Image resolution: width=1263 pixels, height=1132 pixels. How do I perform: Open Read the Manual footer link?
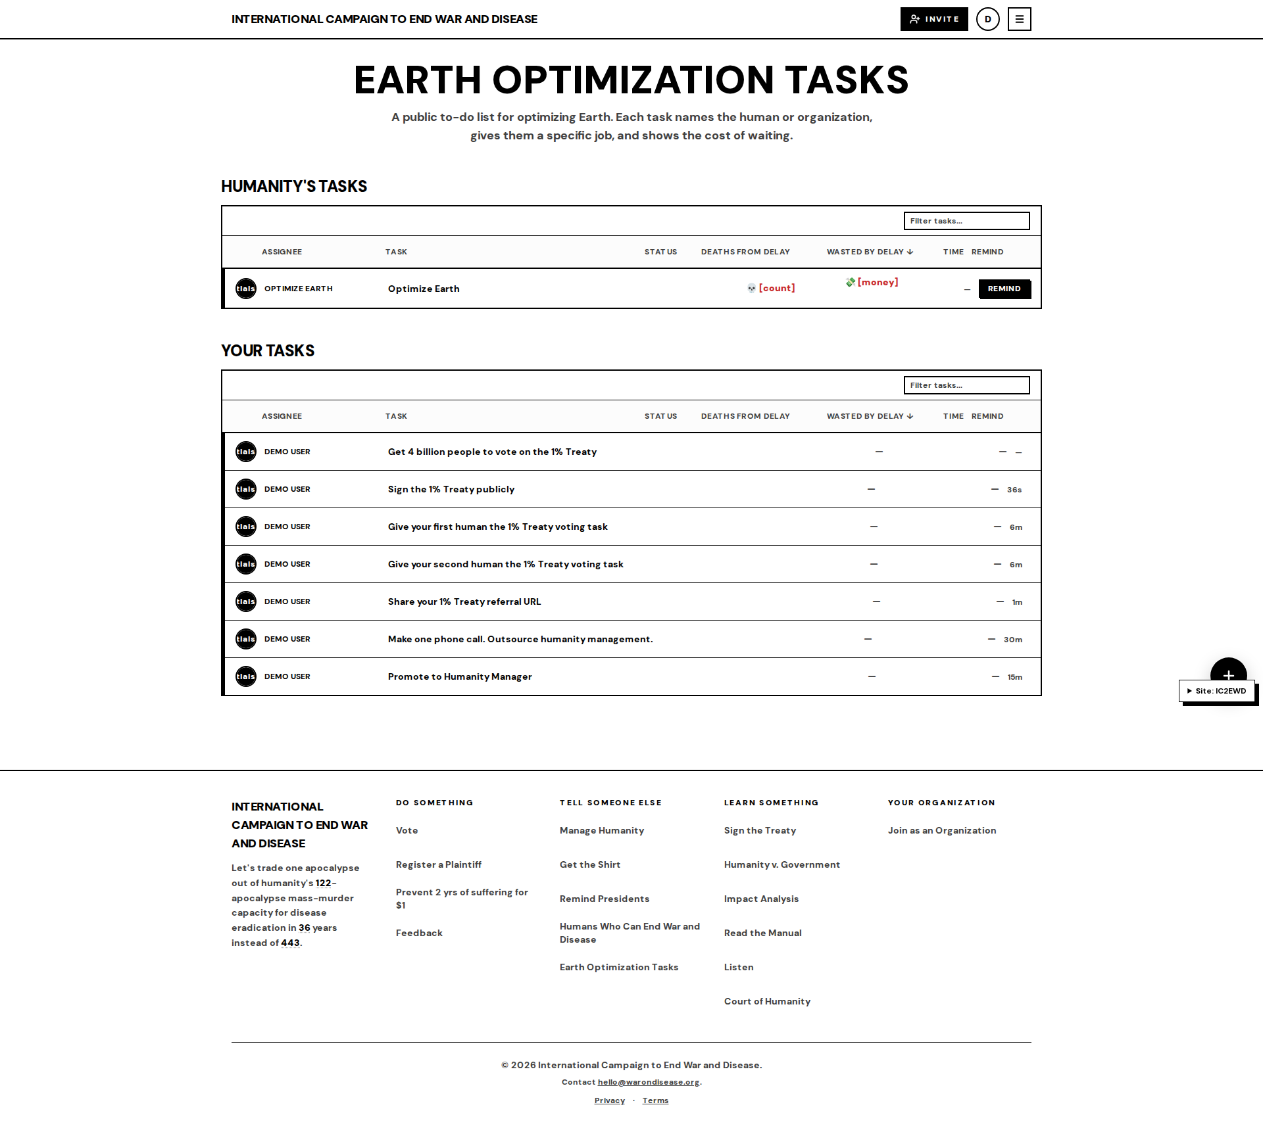[x=763, y=933]
